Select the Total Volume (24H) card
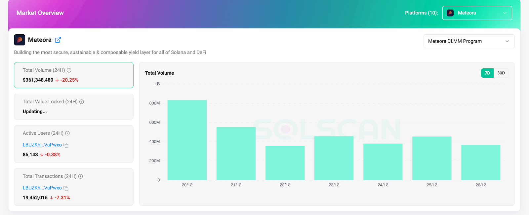529x215 pixels. tap(74, 75)
